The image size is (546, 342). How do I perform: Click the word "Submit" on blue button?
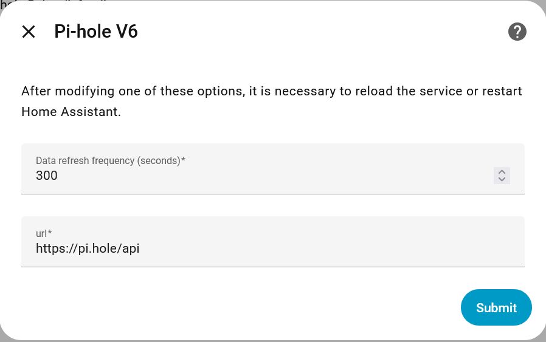pyautogui.click(x=496, y=308)
